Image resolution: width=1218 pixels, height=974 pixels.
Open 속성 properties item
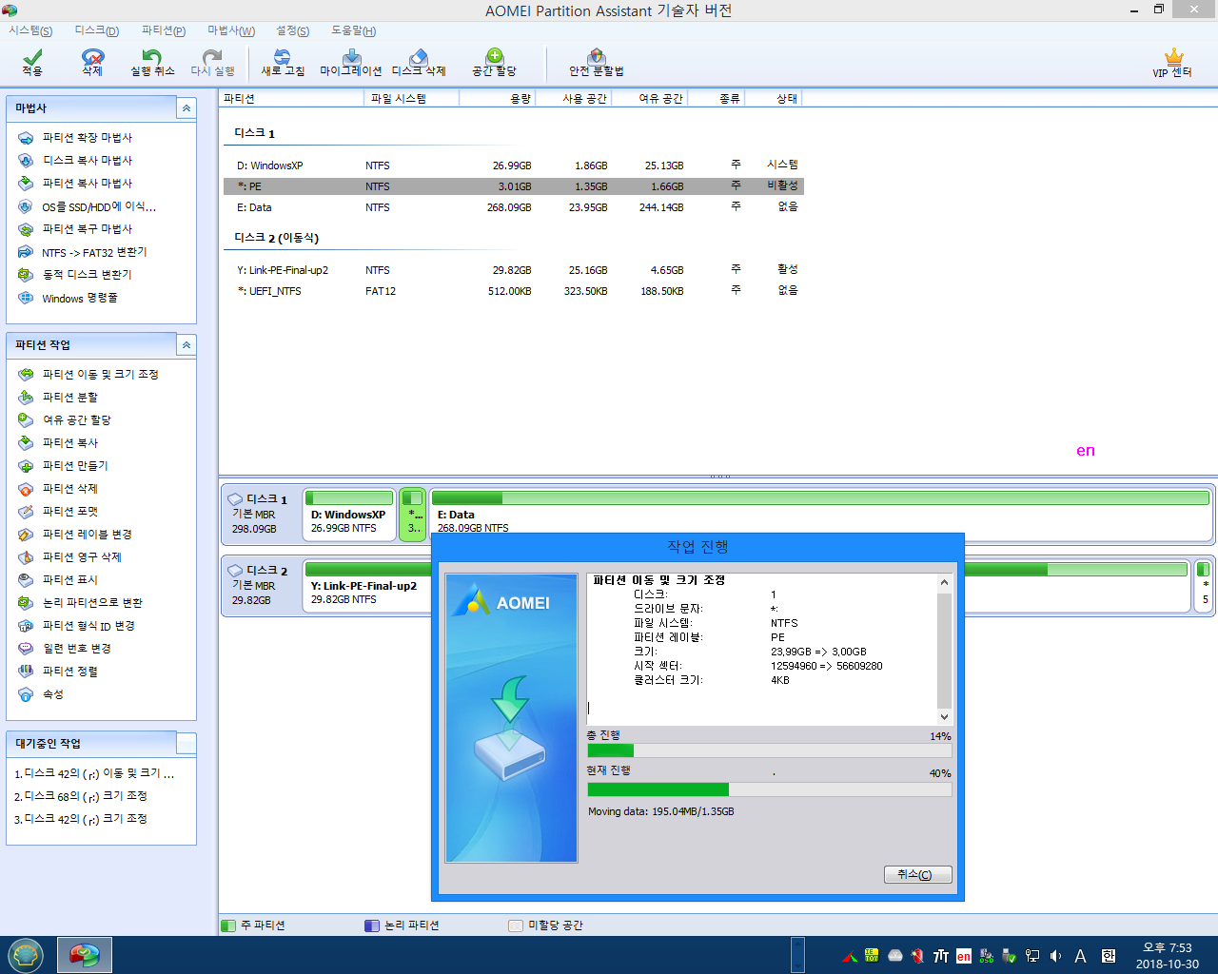(x=52, y=694)
